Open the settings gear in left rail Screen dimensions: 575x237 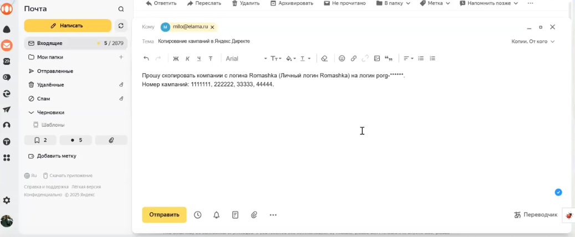coord(7,201)
